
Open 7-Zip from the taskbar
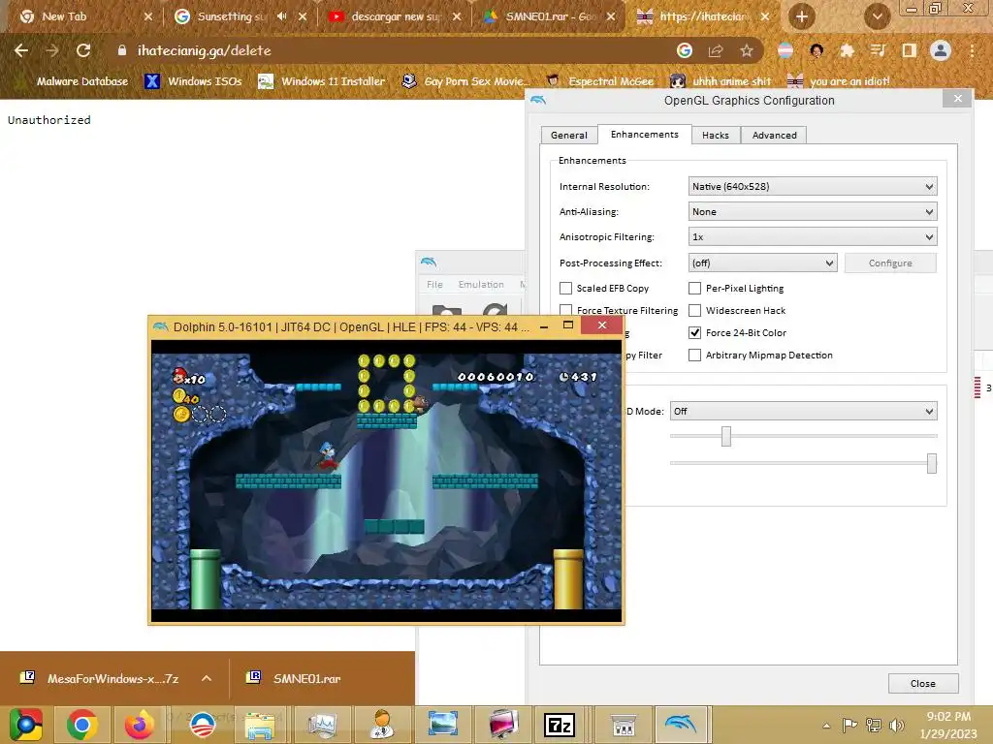click(x=560, y=725)
